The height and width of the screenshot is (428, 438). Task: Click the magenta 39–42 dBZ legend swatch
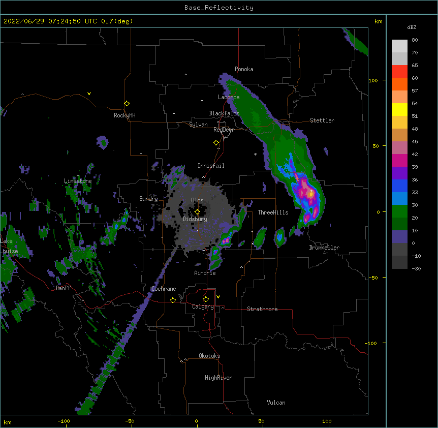(399, 160)
